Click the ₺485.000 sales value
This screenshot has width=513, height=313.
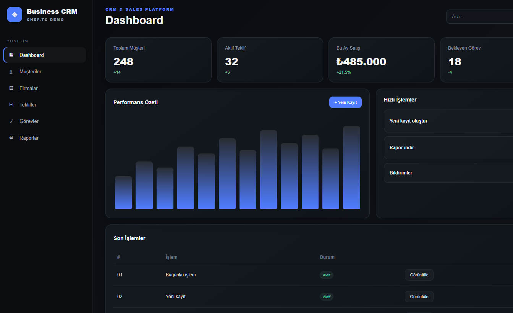pyautogui.click(x=361, y=61)
